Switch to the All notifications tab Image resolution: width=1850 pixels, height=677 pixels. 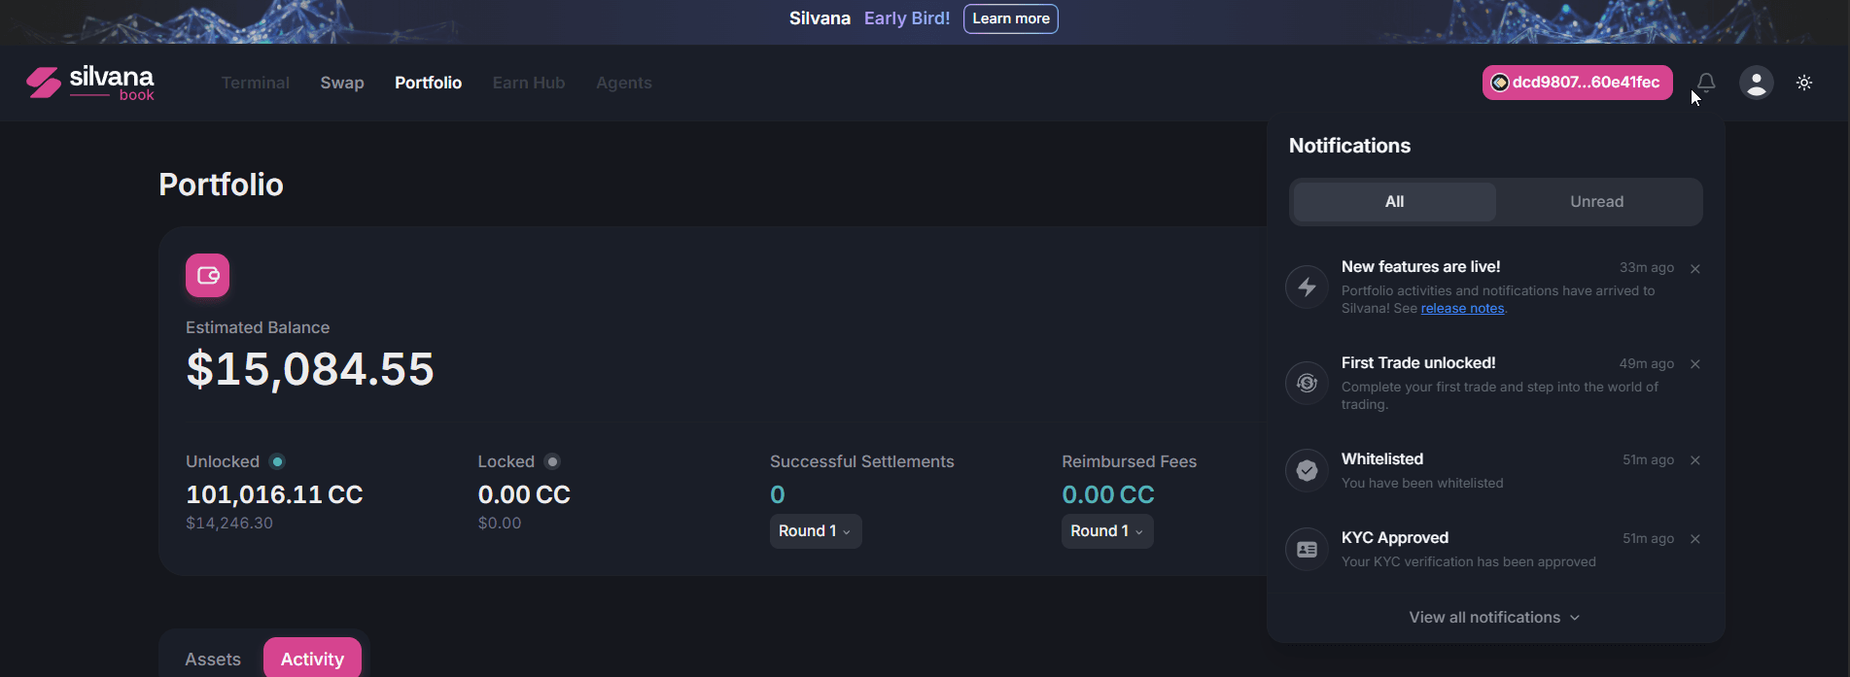point(1394,202)
